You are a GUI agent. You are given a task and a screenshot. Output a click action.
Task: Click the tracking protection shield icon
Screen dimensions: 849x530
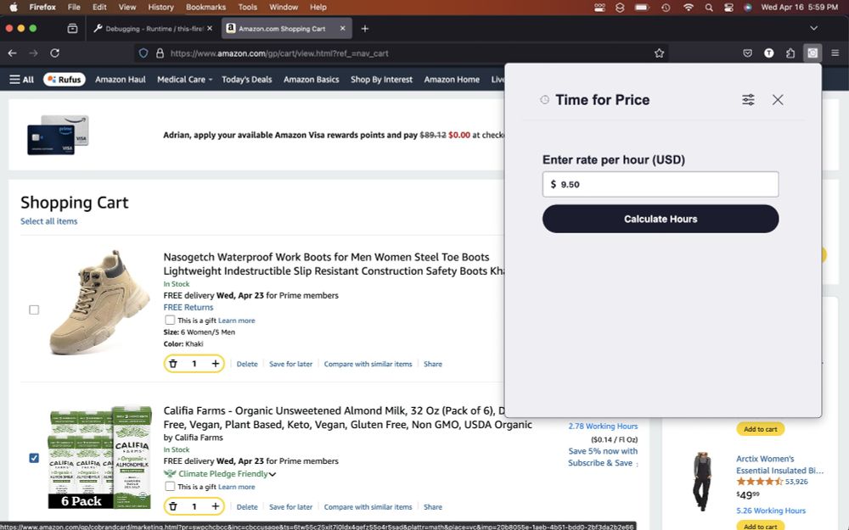click(143, 53)
